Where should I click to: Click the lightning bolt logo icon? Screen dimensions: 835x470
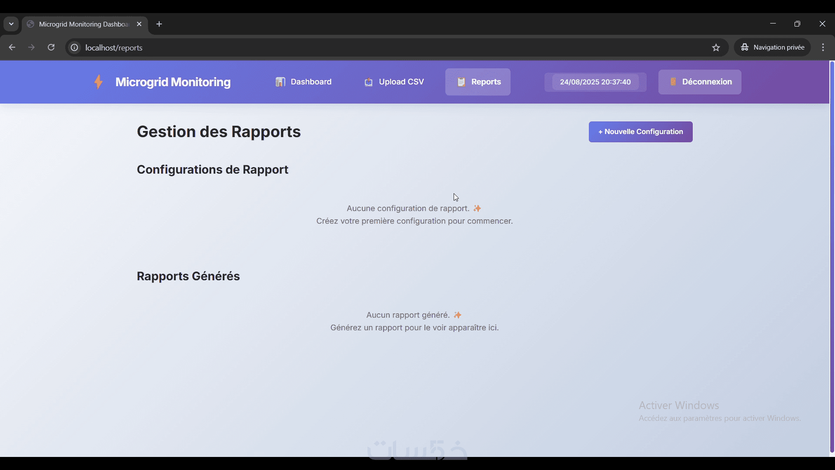coord(99,82)
